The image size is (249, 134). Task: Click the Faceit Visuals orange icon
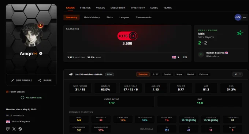7,92
